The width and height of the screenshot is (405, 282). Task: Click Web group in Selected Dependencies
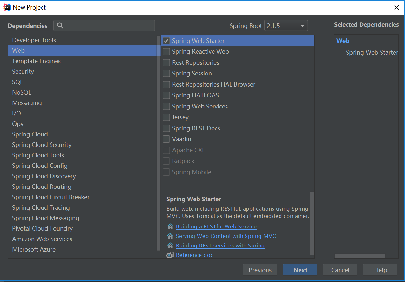coord(343,41)
